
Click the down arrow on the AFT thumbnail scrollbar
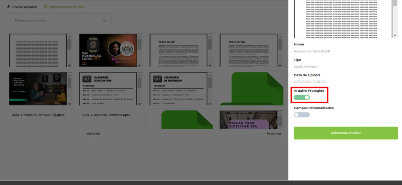pos(140,66)
